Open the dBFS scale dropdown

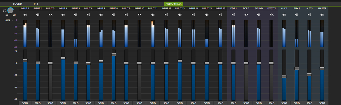(9, 20)
